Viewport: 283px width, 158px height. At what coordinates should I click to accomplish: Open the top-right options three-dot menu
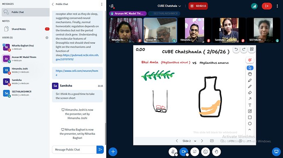tap(277, 6)
